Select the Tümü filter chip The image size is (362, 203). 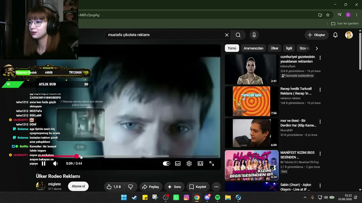pyautogui.click(x=232, y=48)
